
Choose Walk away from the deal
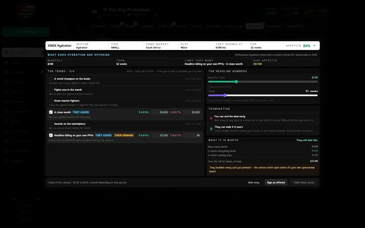tap(253, 183)
